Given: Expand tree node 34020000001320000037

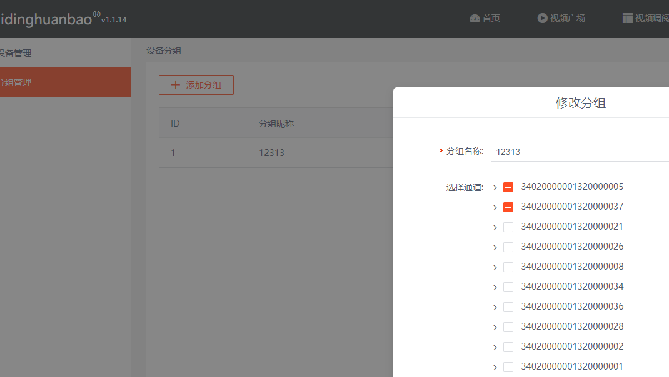Looking at the screenshot, I should point(495,207).
